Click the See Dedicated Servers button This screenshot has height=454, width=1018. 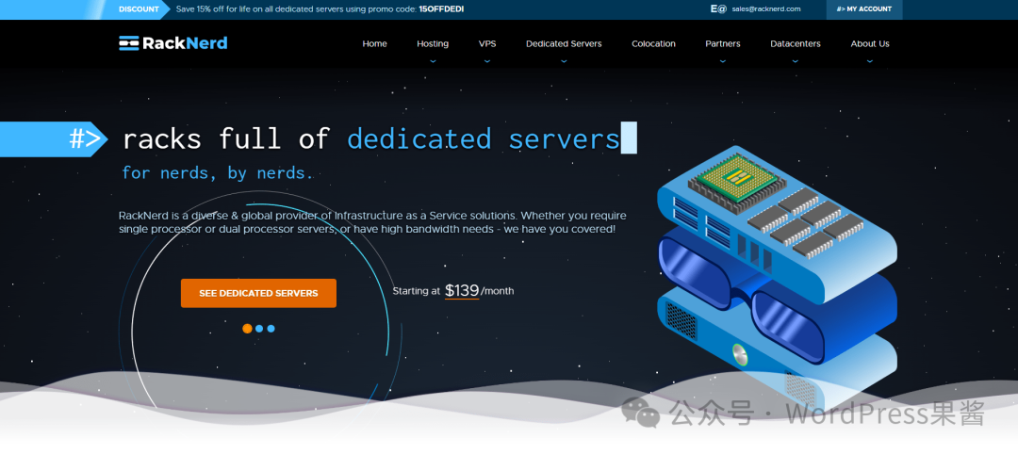pyautogui.click(x=258, y=293)
